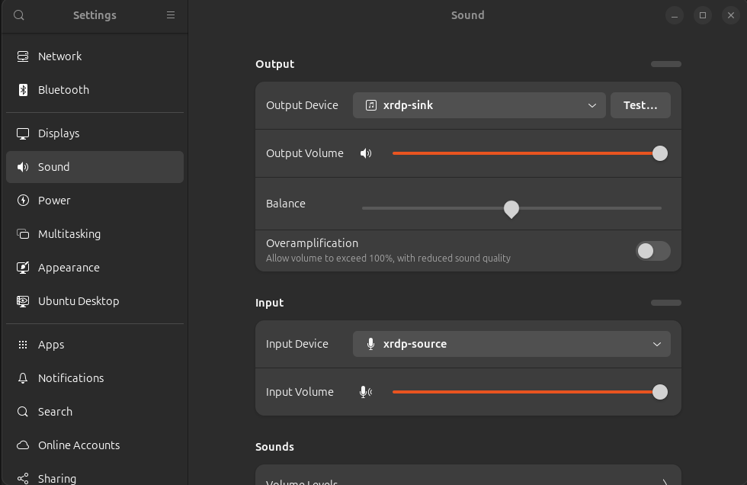This screenshot has width=747, height=485.
Task: Open the Settings hamburger menu
Action: [x=171, y=15]
